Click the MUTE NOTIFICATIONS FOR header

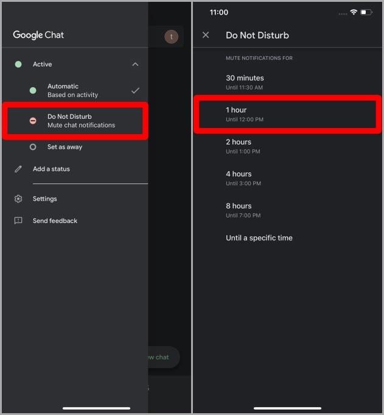click(x=259, y=58)
